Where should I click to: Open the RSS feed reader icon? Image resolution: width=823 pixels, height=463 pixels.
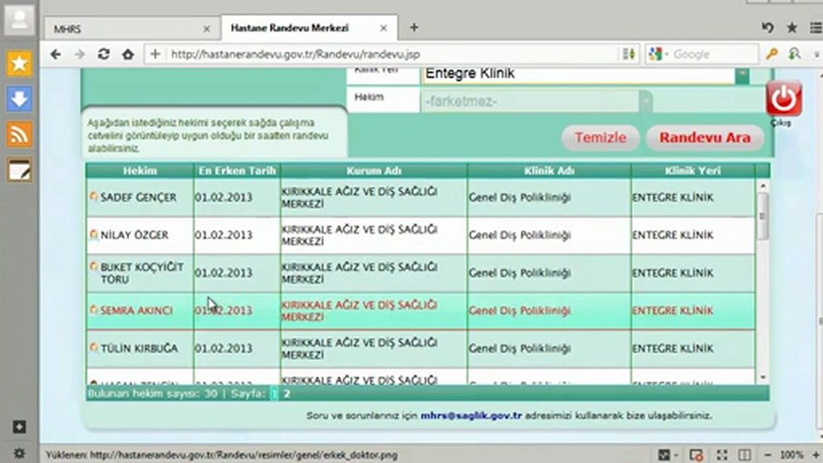click(19, 134)
